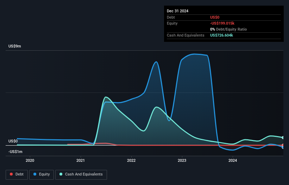Viewport: 289px width, 185px height.
Task: Click the 2020 x-axis label
Action: pos(30,160)
